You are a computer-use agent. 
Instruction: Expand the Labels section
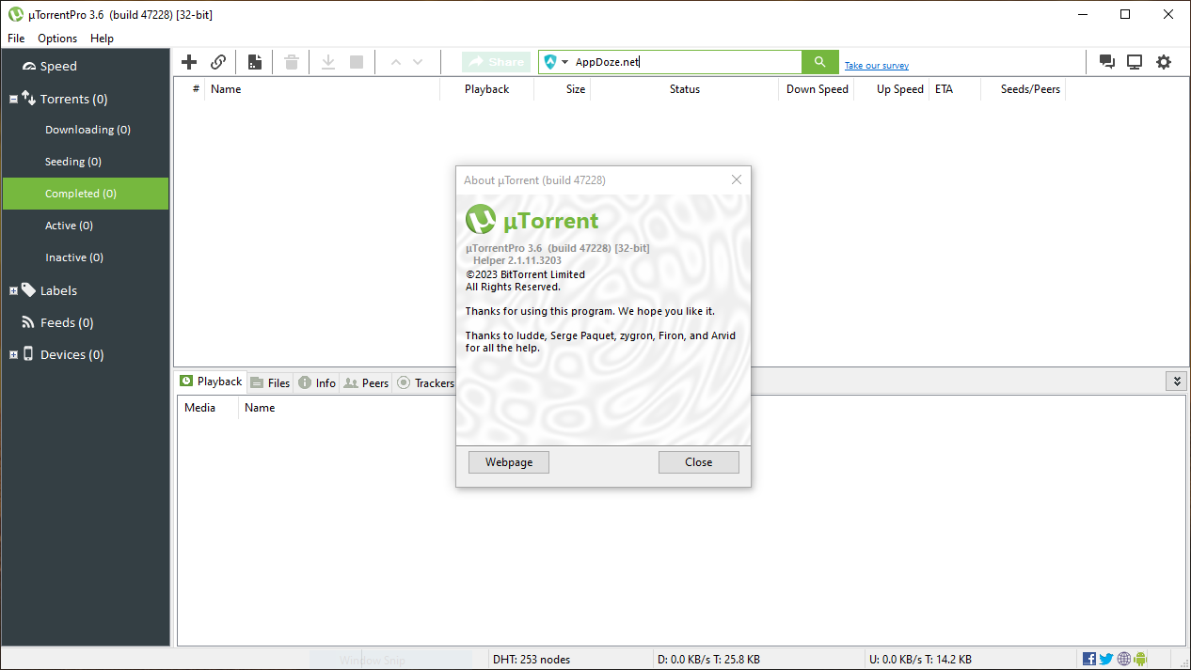pyautogui.click(x=13, y=289)
